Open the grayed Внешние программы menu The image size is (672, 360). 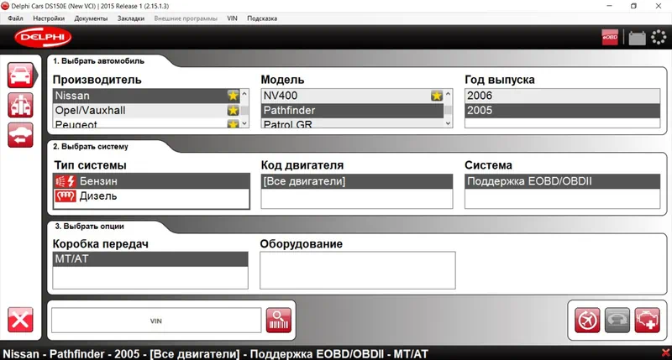click(186, 18)
